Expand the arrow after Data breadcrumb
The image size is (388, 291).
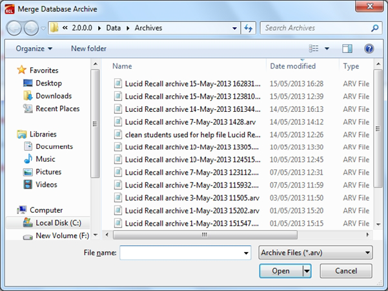[x=128, y=28]
